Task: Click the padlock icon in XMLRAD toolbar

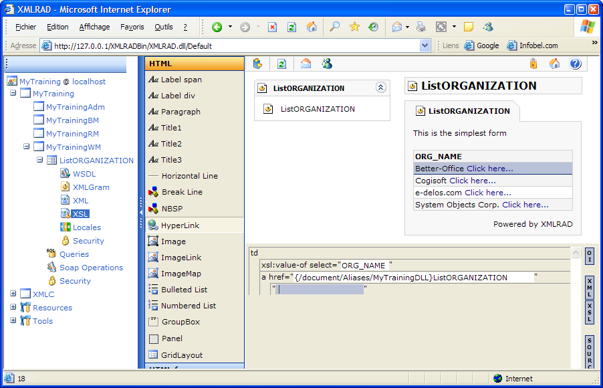Action: (533, 64)
